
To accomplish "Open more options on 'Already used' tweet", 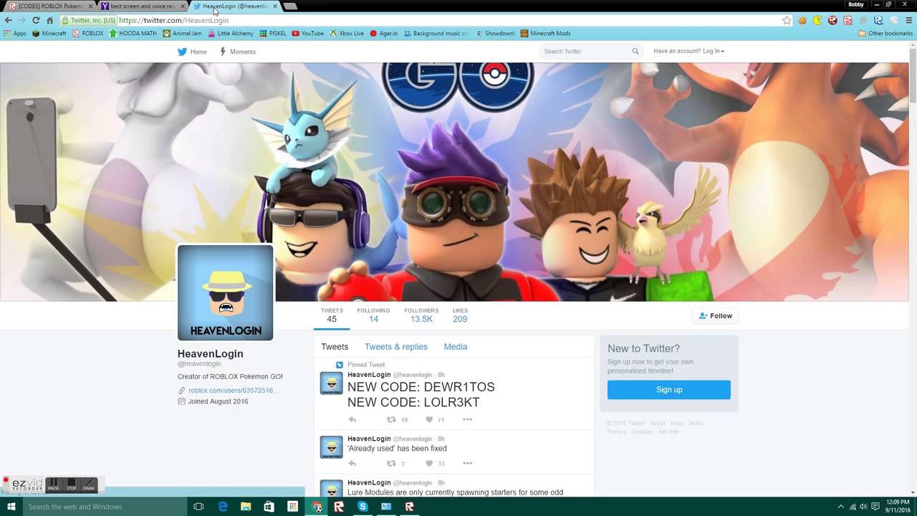I will tap(467, 464).
